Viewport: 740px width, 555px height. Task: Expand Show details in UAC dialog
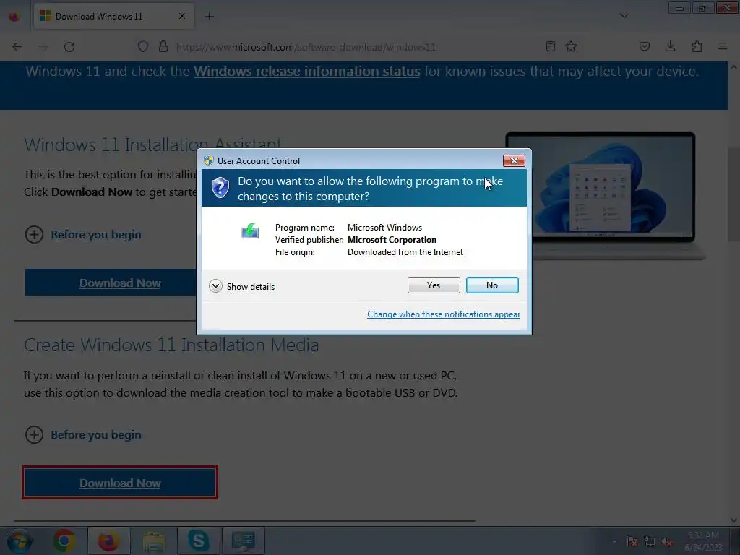coord(241,286)
